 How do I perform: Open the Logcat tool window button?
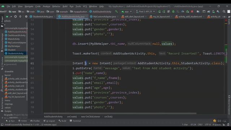49,121
